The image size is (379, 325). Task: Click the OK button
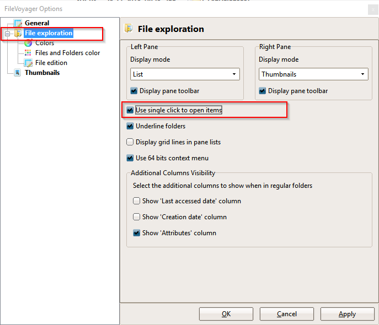tap(226, 314)
